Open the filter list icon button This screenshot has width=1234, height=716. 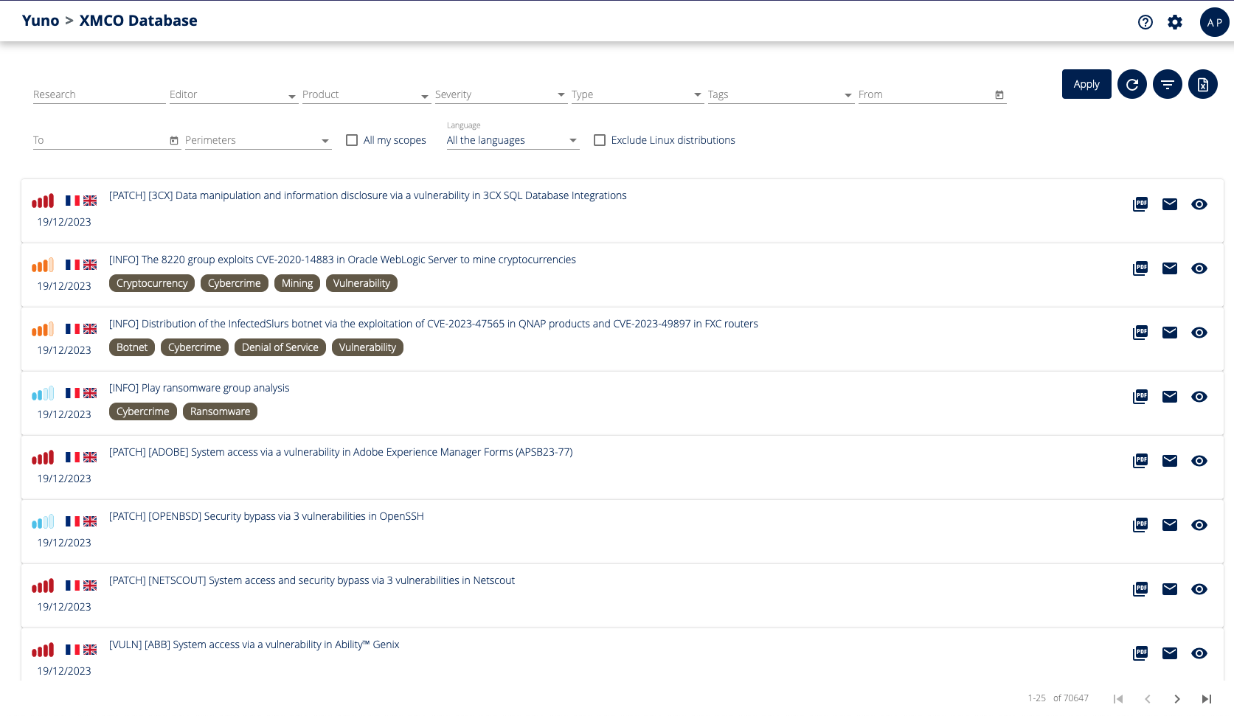1167,84
